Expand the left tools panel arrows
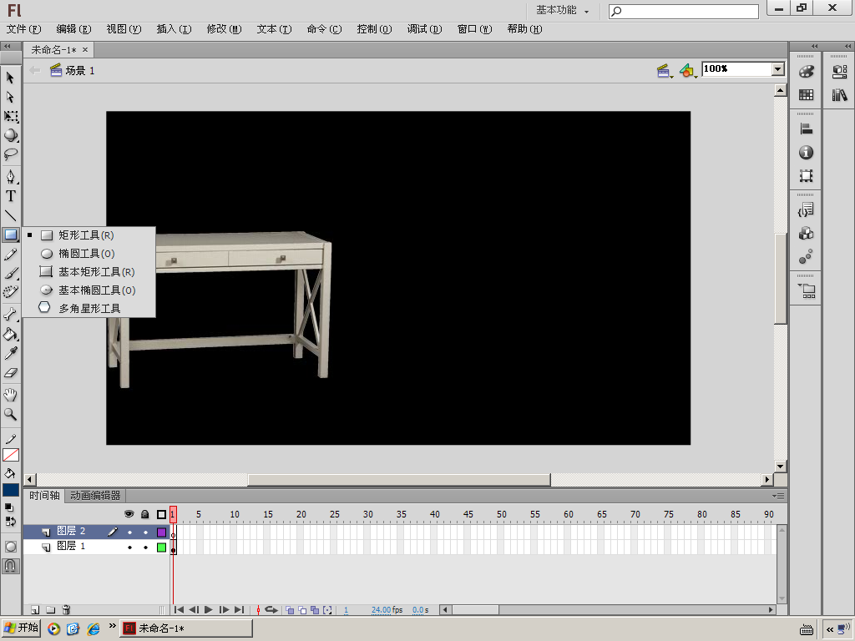Image resolution: width=855 pixels, height=641 pixels. point(7,47)
